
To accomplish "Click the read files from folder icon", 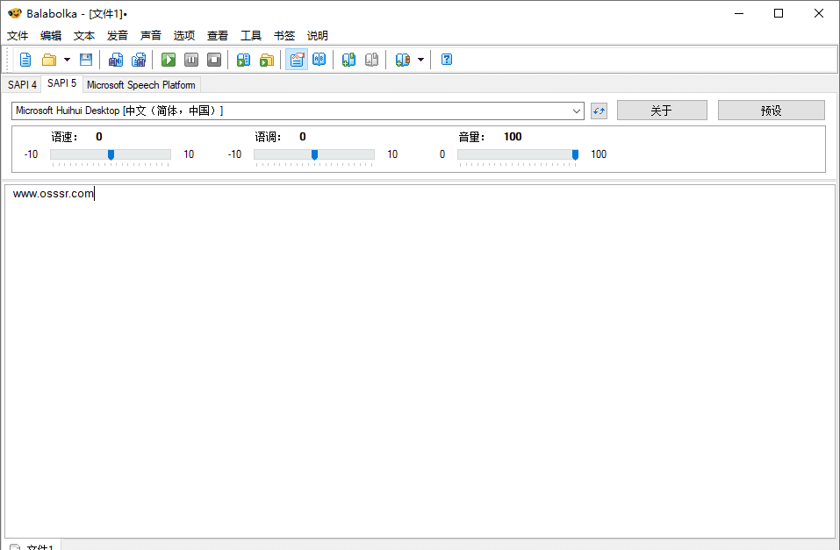I will 267,60.
